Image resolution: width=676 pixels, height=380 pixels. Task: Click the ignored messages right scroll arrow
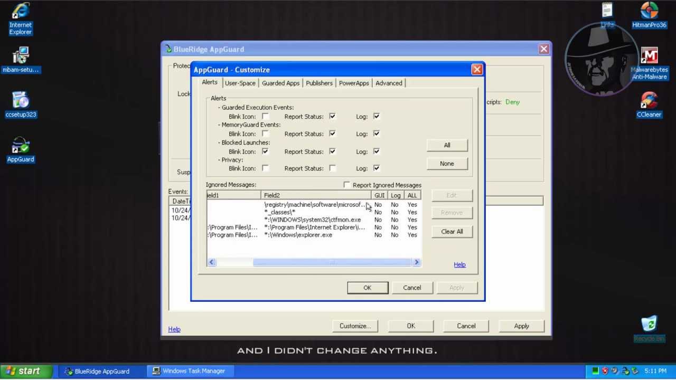point(417,262)
